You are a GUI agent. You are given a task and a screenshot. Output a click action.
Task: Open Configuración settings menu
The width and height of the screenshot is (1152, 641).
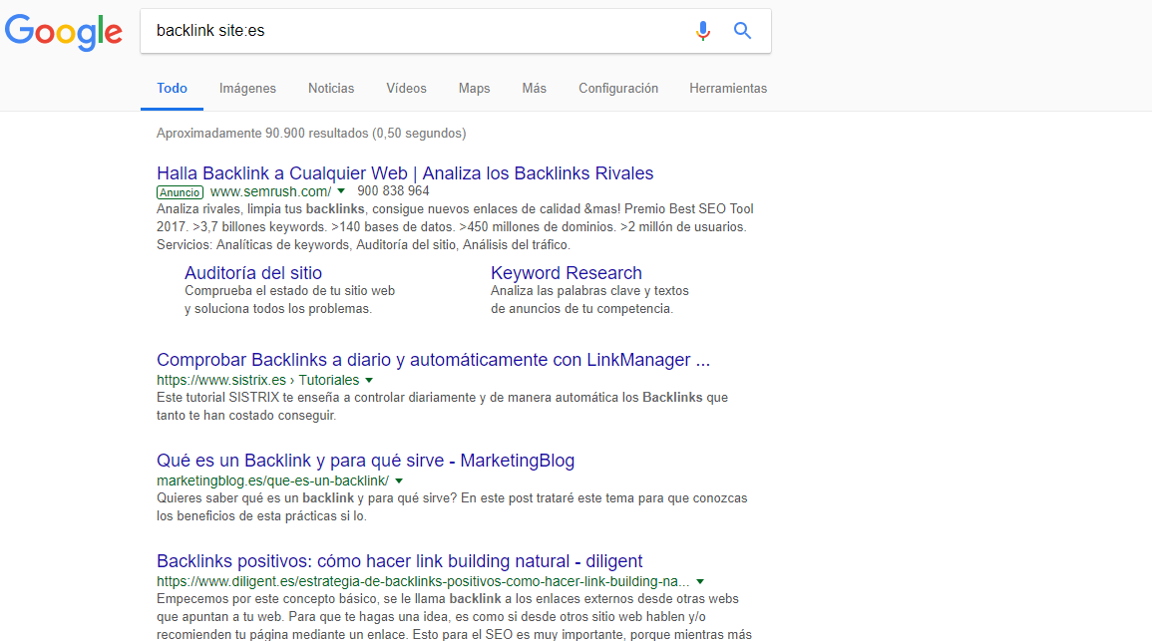[x=618, y=88]
